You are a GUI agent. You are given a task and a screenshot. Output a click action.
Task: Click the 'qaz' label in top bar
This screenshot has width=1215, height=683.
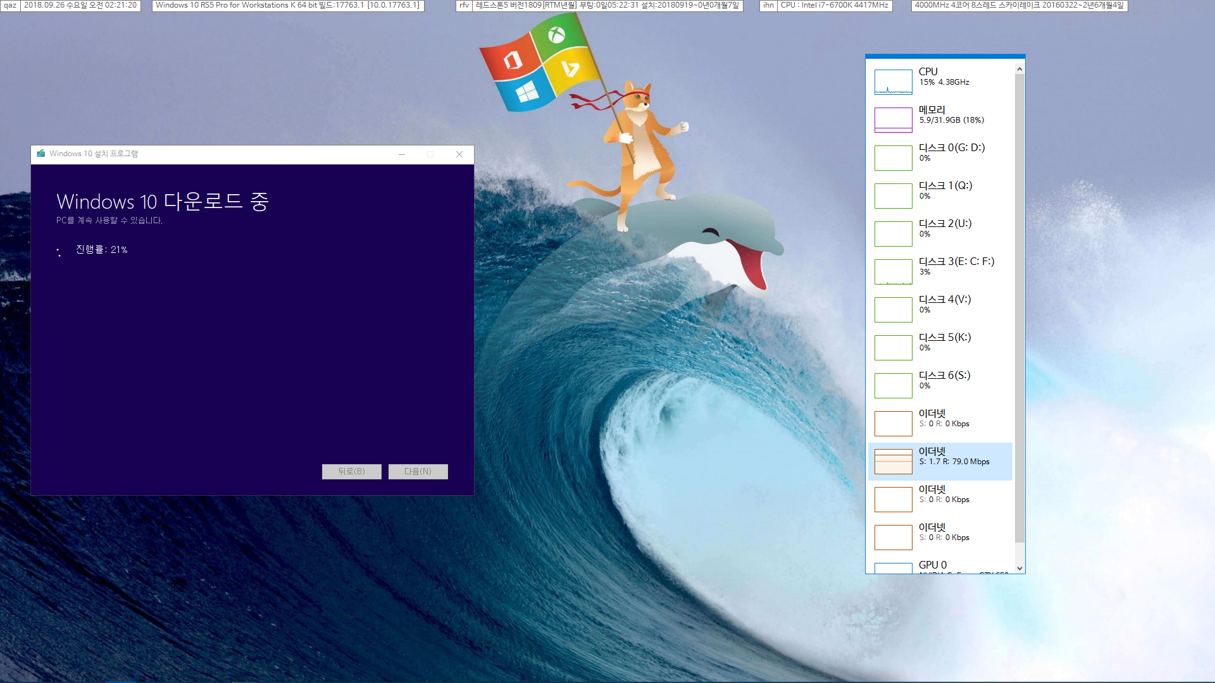click(x=10, y=5)
